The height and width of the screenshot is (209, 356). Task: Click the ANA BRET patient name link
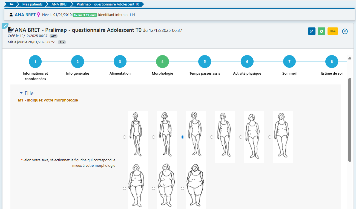coord(25,15)
